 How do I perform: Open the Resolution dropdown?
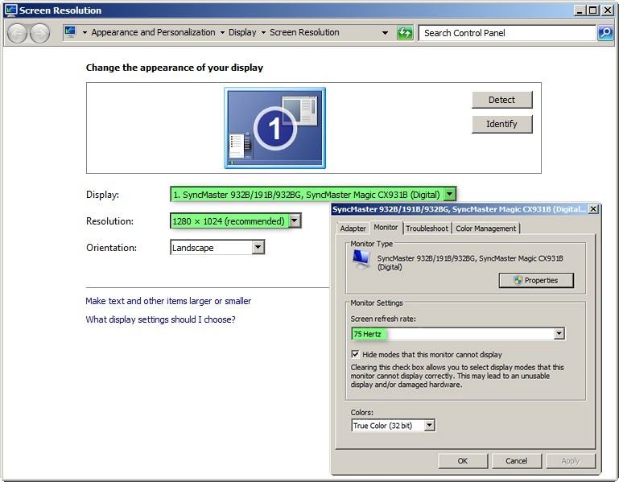295,221
